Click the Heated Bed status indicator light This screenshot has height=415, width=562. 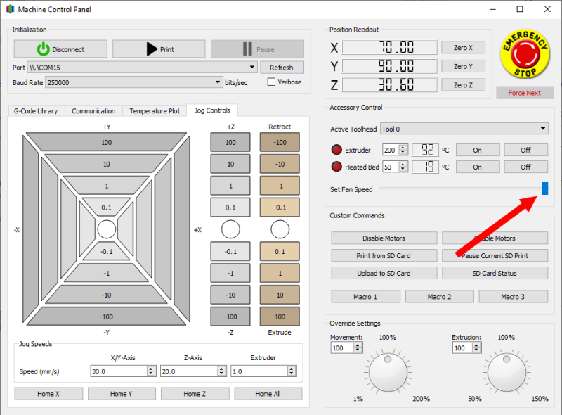(336, 167)
